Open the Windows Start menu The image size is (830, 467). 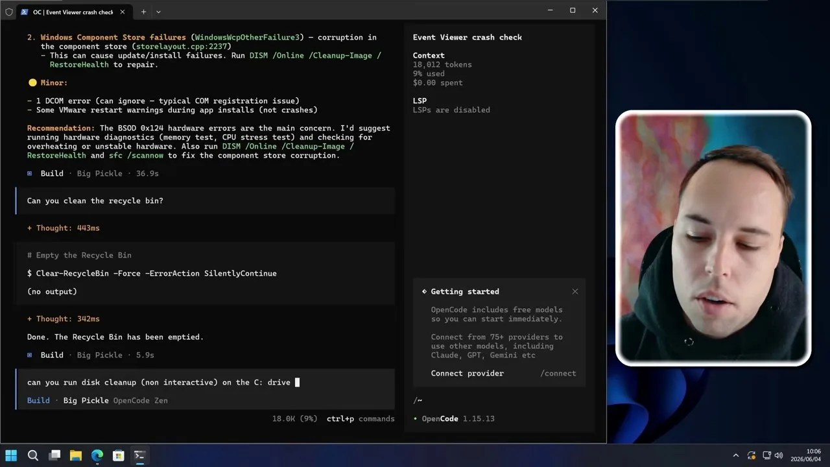click(x=11, y=455)
